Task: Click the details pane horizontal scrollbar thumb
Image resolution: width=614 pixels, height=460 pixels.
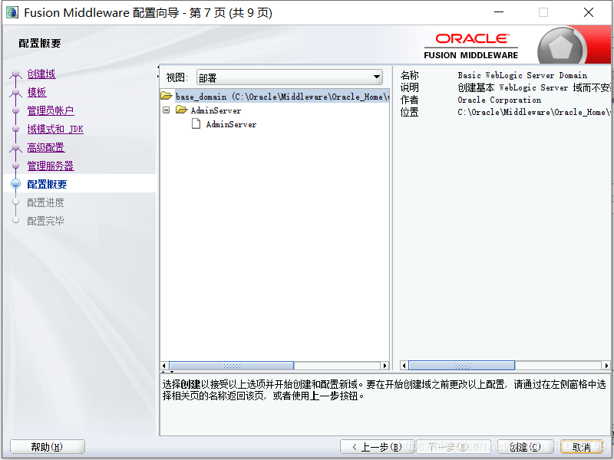Action: [x=462, y=366]
